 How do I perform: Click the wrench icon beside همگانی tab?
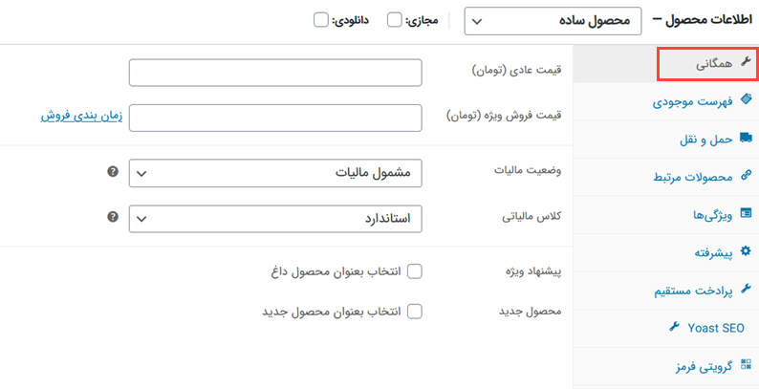pyautogui.click(x=746, y=60)
